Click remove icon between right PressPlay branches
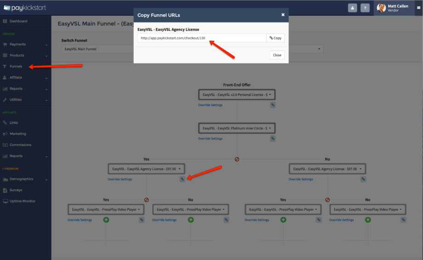 pos(327,200)
